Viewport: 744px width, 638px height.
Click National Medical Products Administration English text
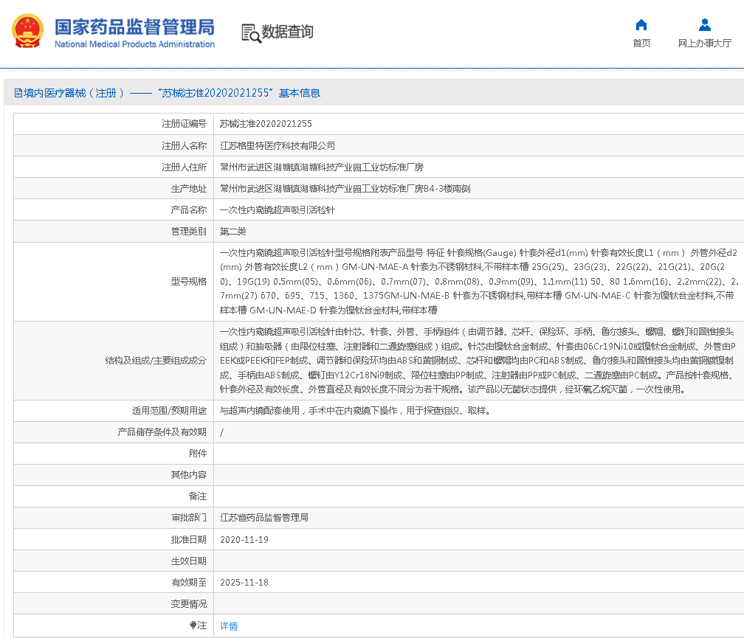[134, 44]
